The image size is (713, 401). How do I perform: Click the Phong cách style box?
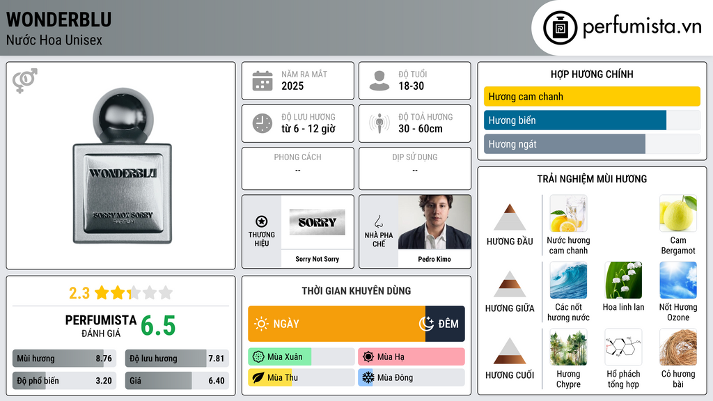point(298,168)
